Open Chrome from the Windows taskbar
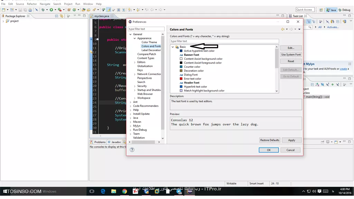The image size is (354, 199). [x=124, y=191]
